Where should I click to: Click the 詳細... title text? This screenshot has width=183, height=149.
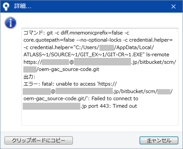[x=23, y=6]
